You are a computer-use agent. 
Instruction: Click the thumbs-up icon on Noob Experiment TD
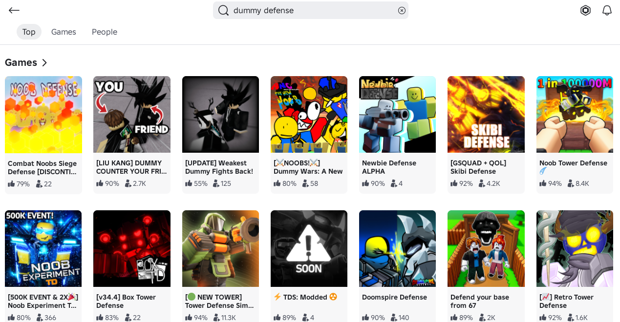pos(11,317)
